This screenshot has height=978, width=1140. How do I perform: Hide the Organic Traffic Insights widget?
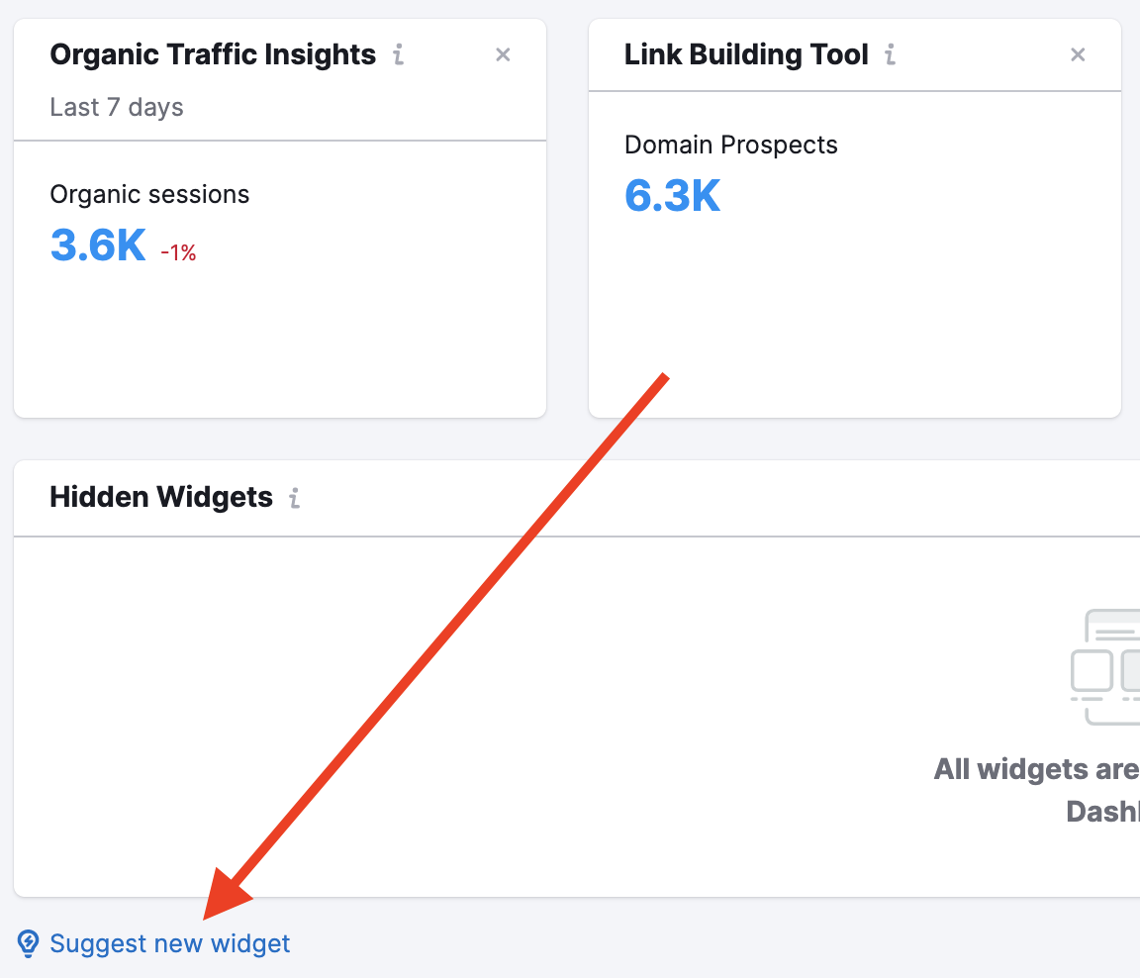503,54
